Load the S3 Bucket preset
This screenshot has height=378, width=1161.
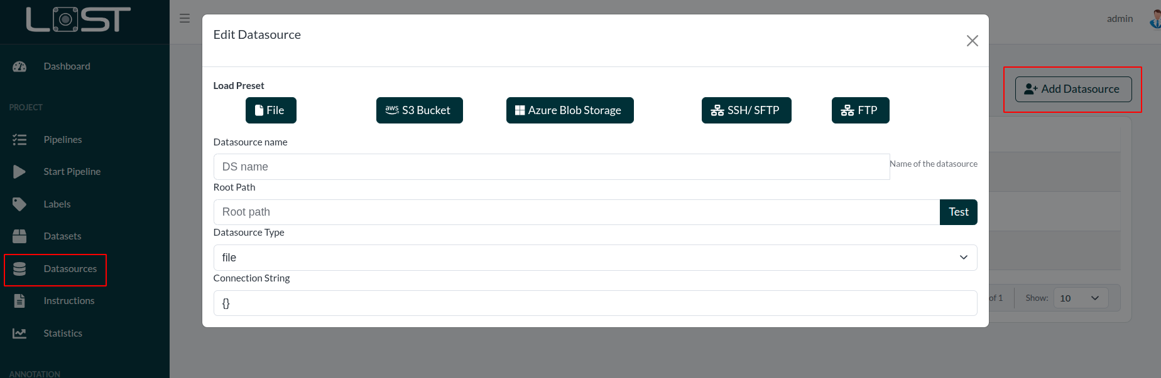[x=419, y=110]
